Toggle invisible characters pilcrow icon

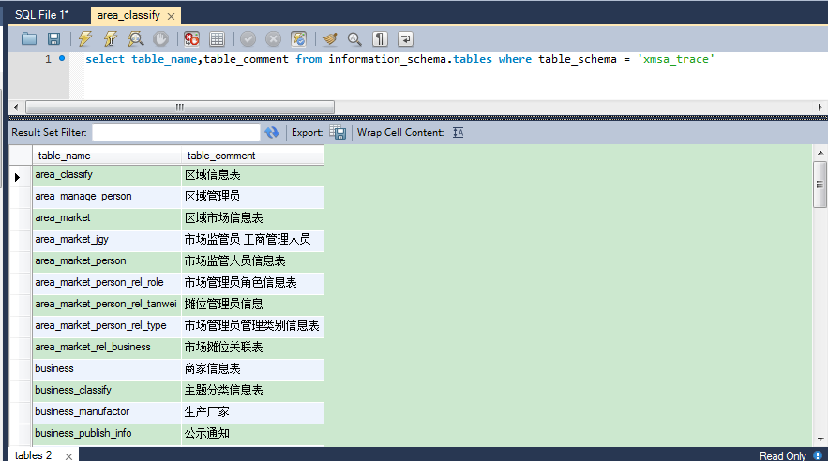point(380,39)
